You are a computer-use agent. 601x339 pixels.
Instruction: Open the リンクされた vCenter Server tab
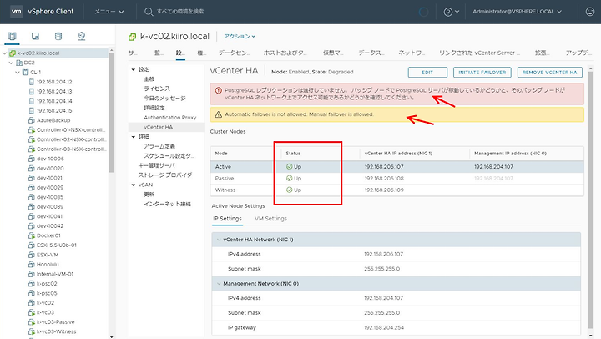pyautogui.click(x=479, y=53)
